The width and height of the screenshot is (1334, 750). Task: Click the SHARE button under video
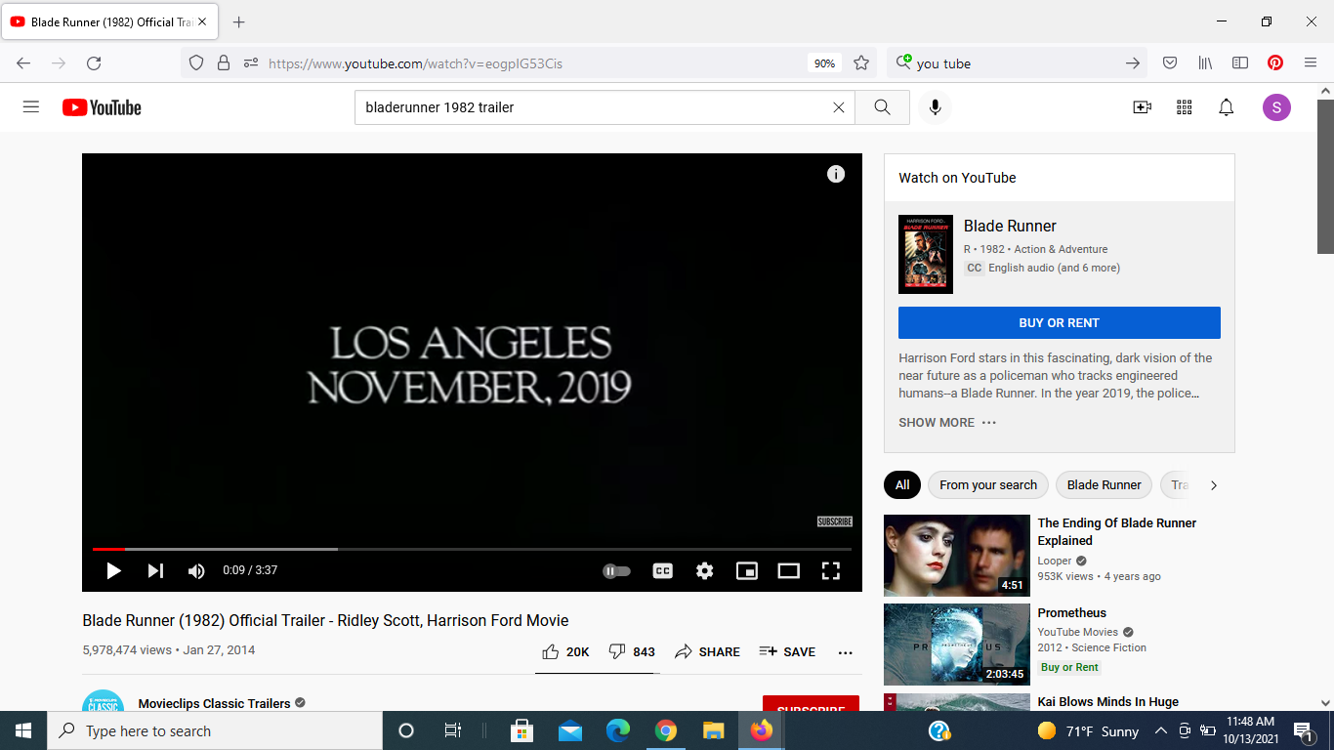[707, 651]
